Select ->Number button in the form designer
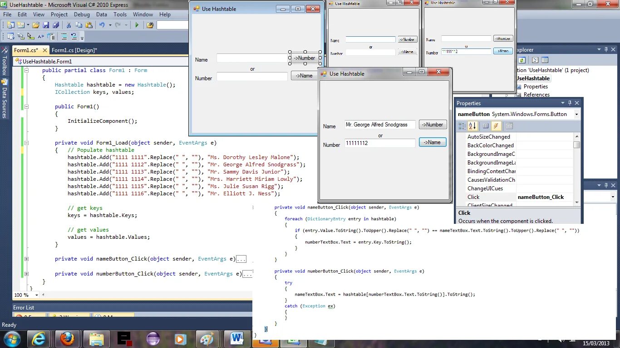 click(x=305, y=58)
